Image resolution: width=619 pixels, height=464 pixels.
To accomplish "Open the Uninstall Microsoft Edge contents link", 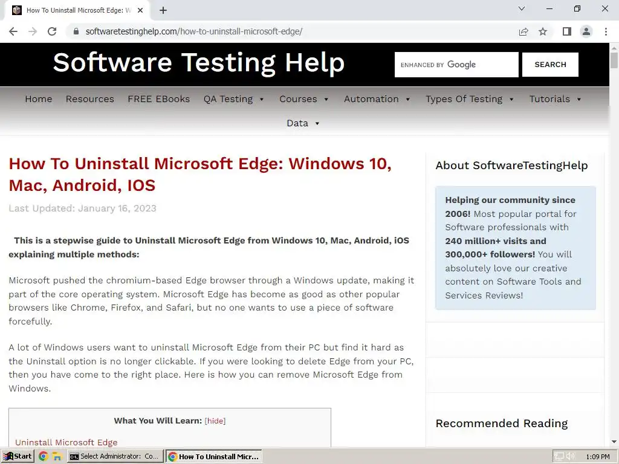I will [x=66, y=442].
